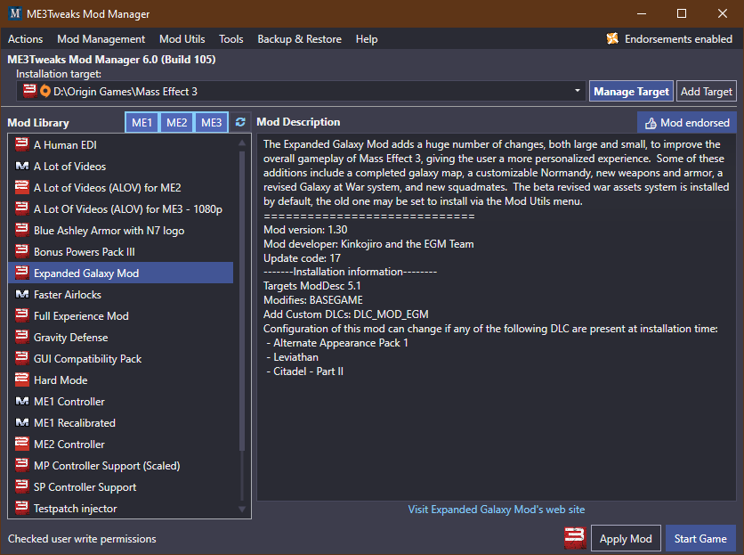Select Bonus Powers Pack III mod
Screen dimensions: 744x555
pyautogui.click(x=121, y=251)
